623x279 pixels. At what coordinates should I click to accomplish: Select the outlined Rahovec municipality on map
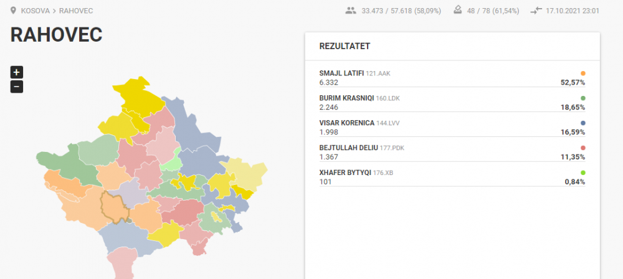(116, 207)
